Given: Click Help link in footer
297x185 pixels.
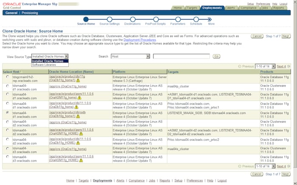Looking at the screenshot, I should (210, 180).
